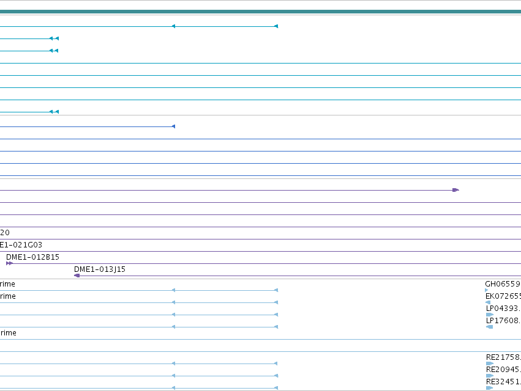Click the small arrow glyph under GH06559
Screen dimensions: 521x391
487,290
